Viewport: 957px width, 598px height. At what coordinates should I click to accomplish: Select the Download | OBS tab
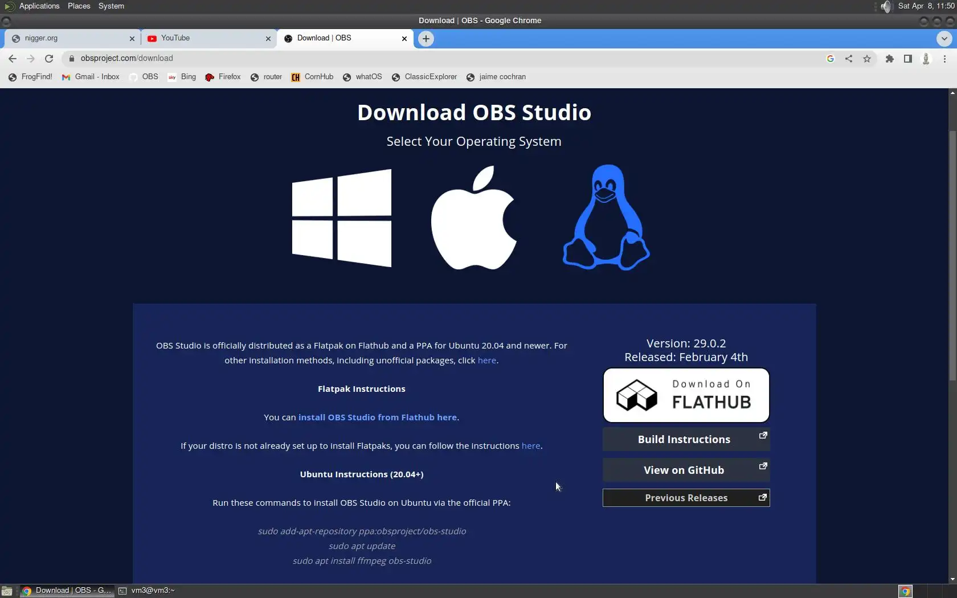click(345, 38)
